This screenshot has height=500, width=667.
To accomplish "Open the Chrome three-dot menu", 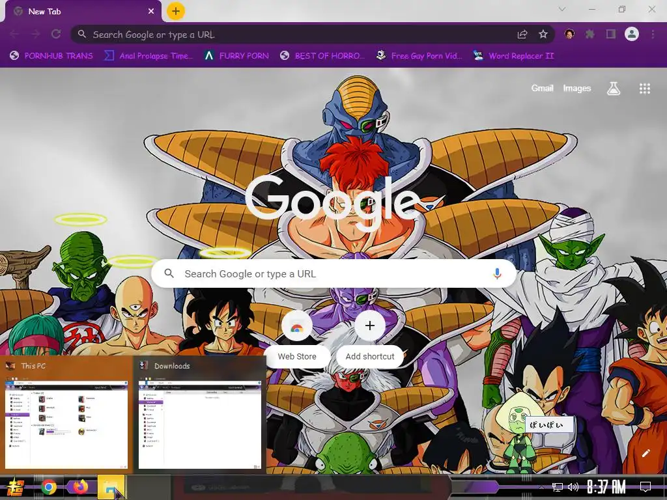I will coord(653,34).
